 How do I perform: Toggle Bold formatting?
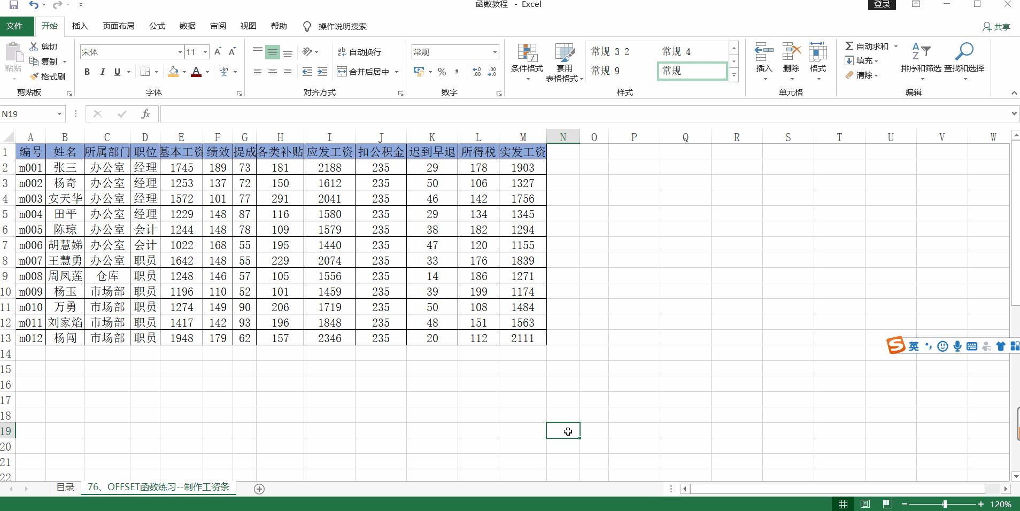click(x=87, y=72)
